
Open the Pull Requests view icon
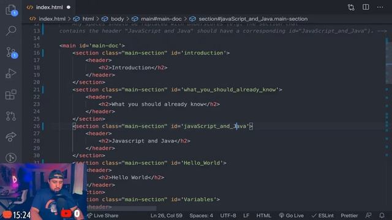tap(11, 116)
